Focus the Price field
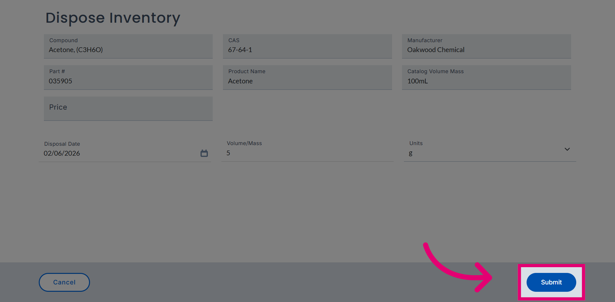This screenshot has height=302, width=615. tap(128, 109)
